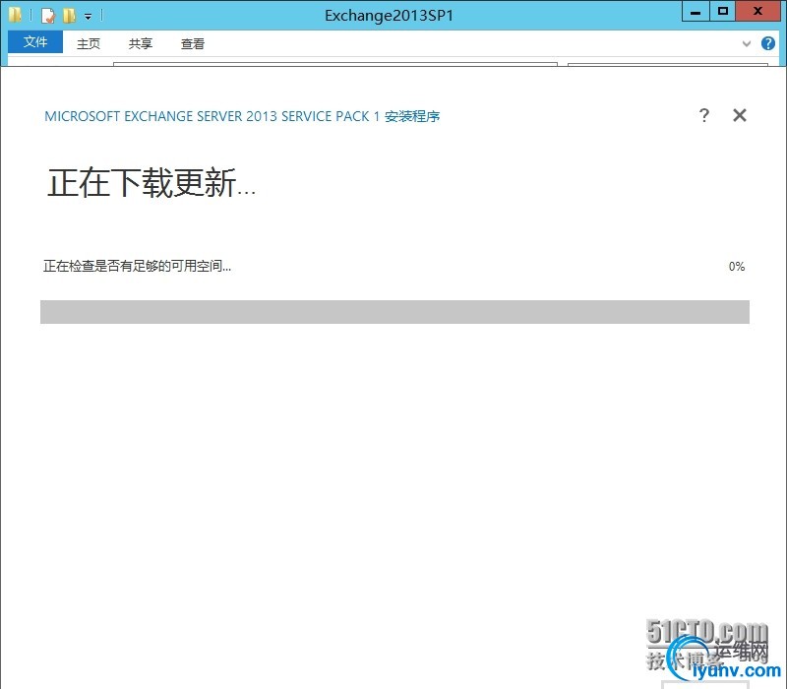Switch to the 主页 ribbon tab
This screenshot has width=787, height=689.
89,43
